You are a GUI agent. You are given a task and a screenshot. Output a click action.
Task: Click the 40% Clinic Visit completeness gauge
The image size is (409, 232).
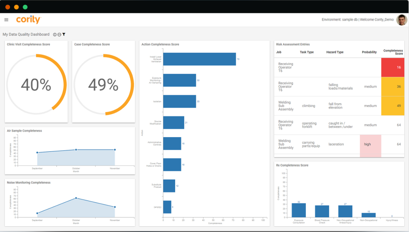point(36,84)
